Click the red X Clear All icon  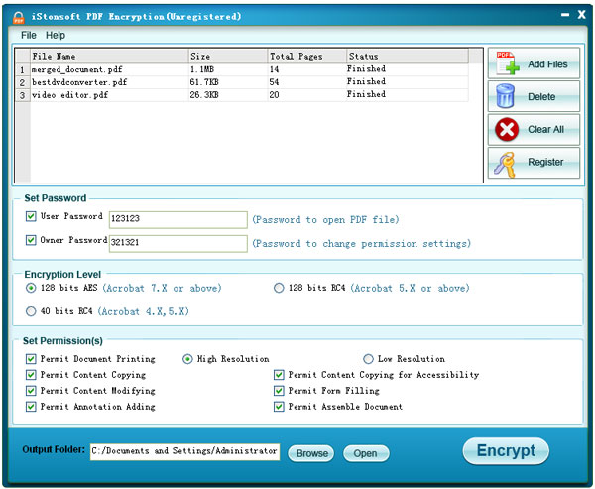tap(507, 129)
